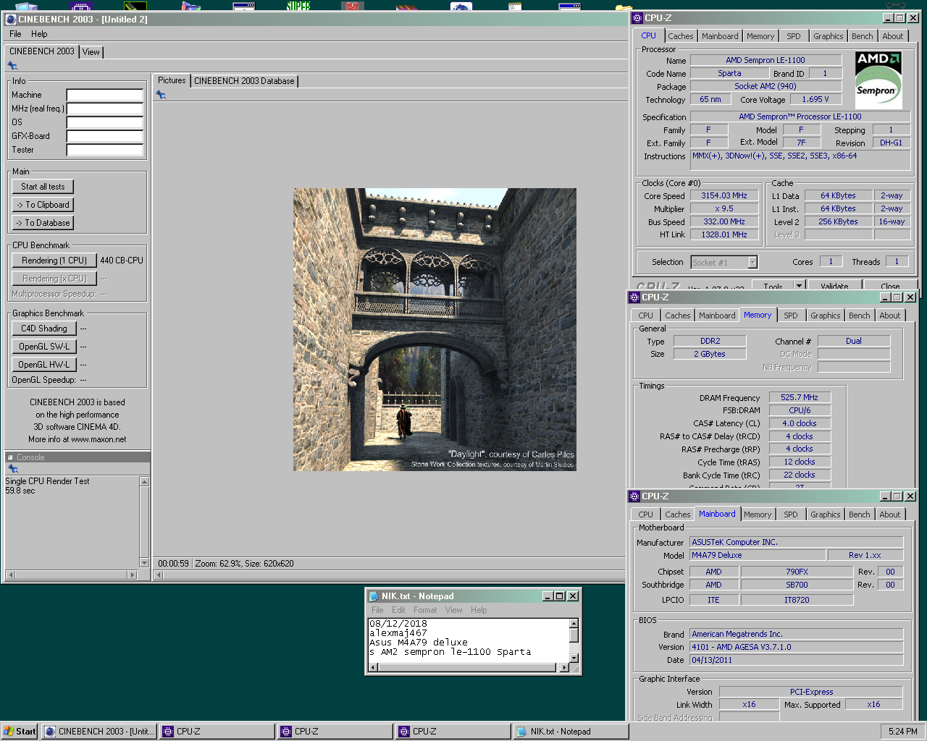Click the SB700 southbridge field
Screen dimensions: 927x741
pos(797,585)
